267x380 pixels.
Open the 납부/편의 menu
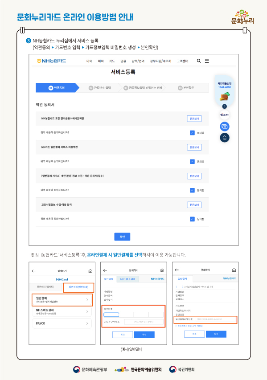coord(138,61)
